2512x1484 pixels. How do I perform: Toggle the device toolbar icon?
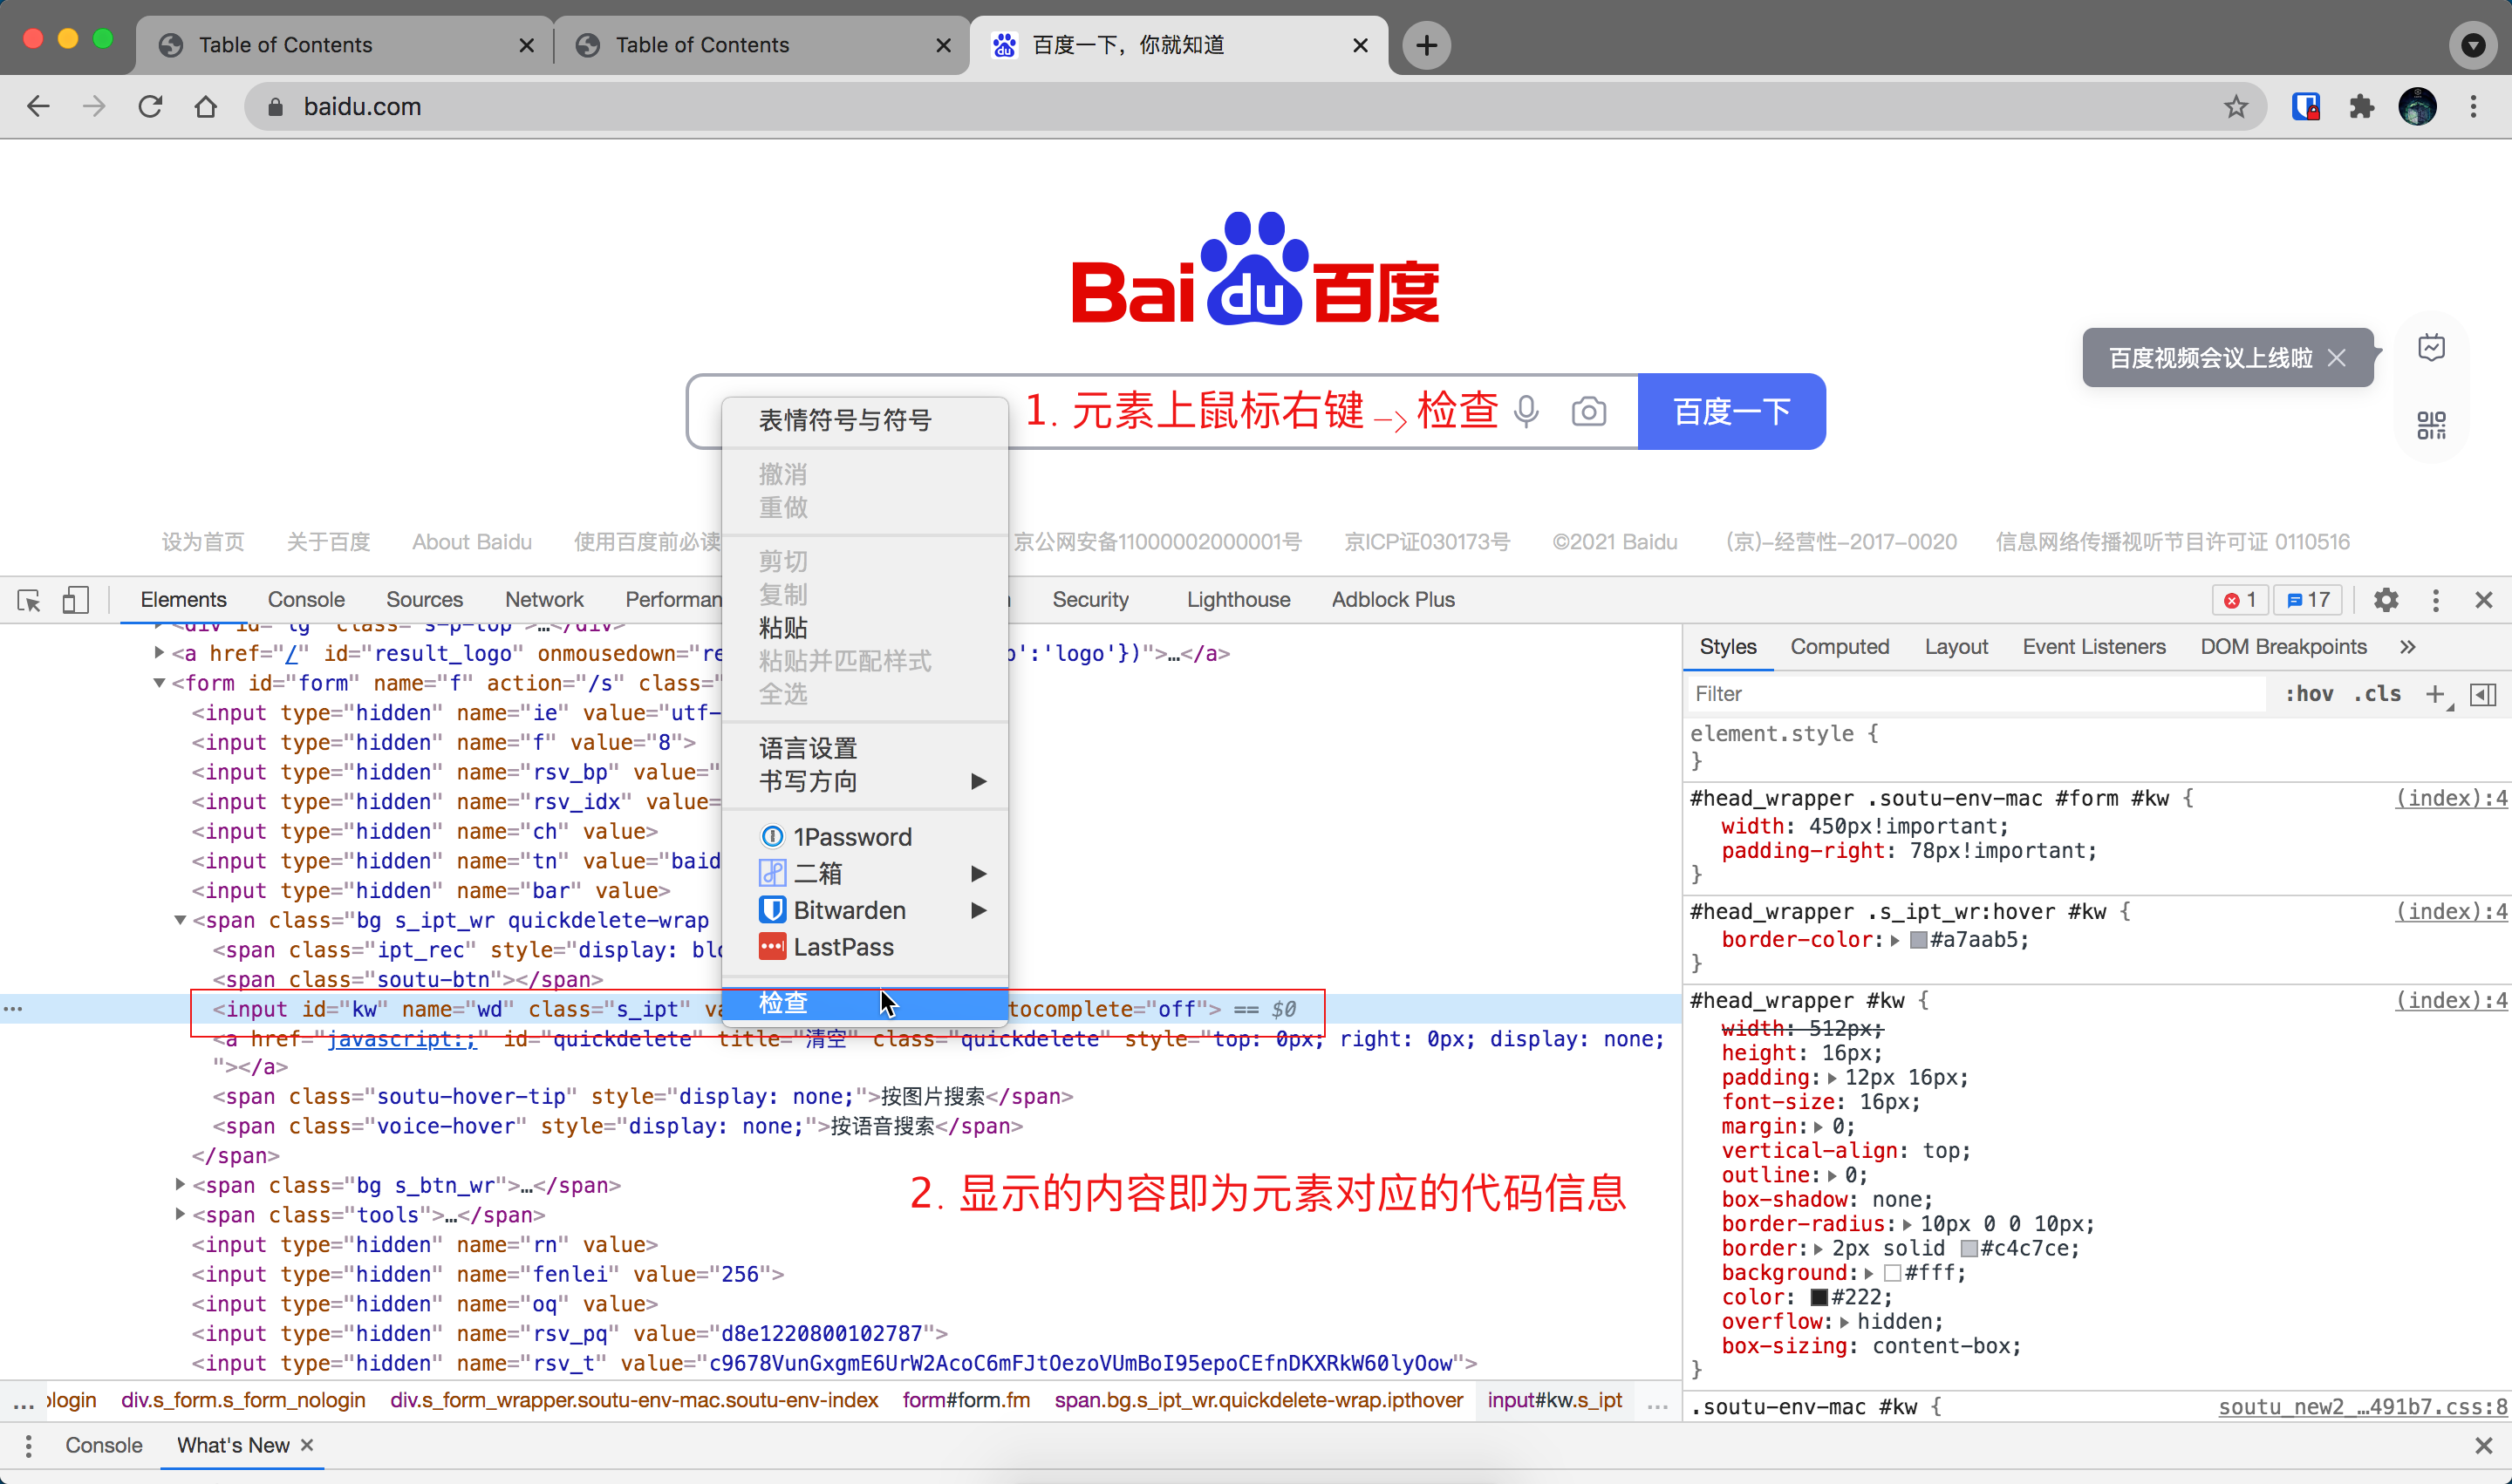point(75,600)
